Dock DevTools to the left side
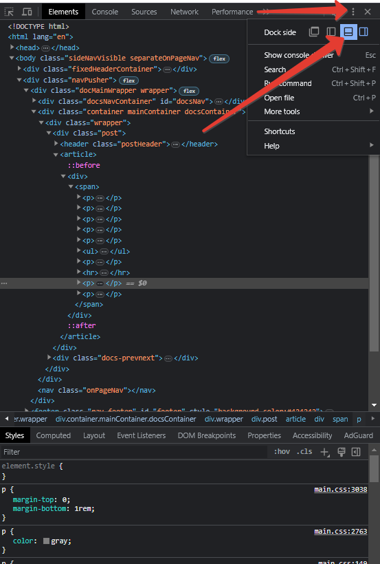 point(331,32)
